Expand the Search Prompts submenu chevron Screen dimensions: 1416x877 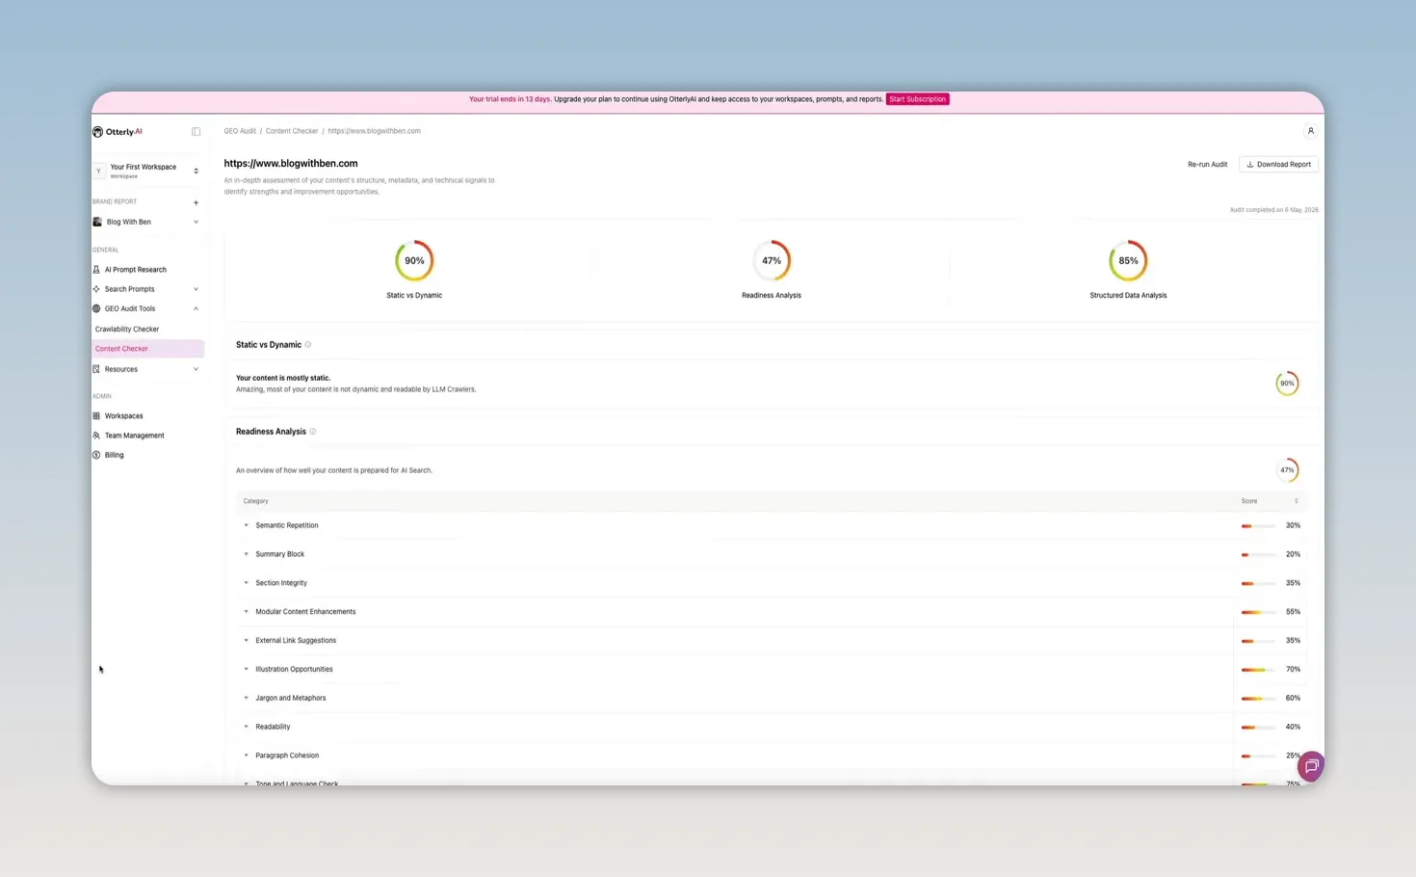196,289
